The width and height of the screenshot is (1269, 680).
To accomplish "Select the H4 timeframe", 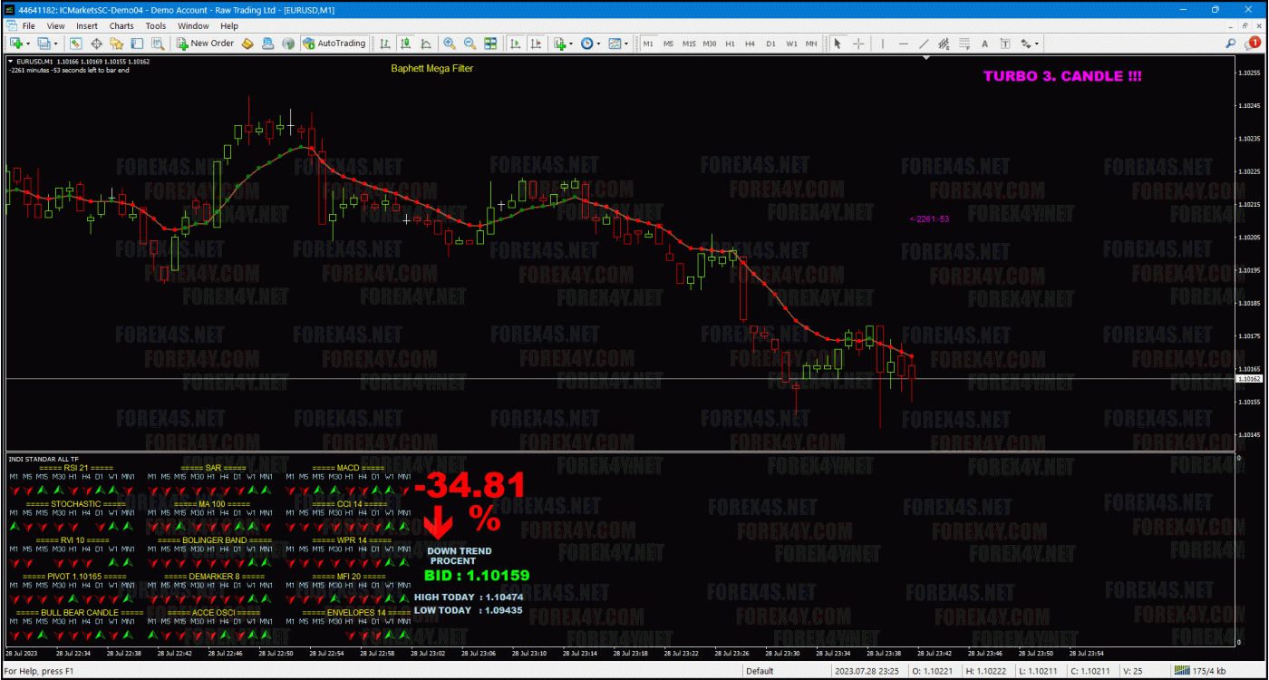I will (x=750, y=44).
